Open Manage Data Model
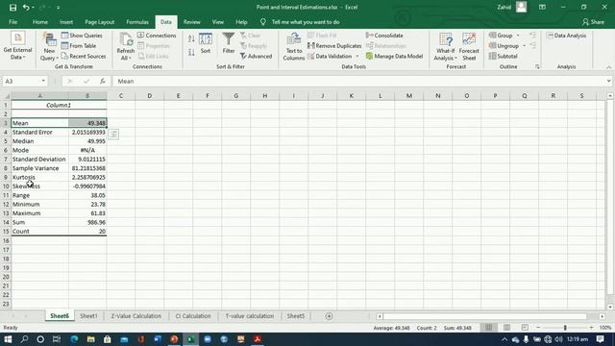The width and height of the screenshot is (615, 346). [x=394, y=56]
